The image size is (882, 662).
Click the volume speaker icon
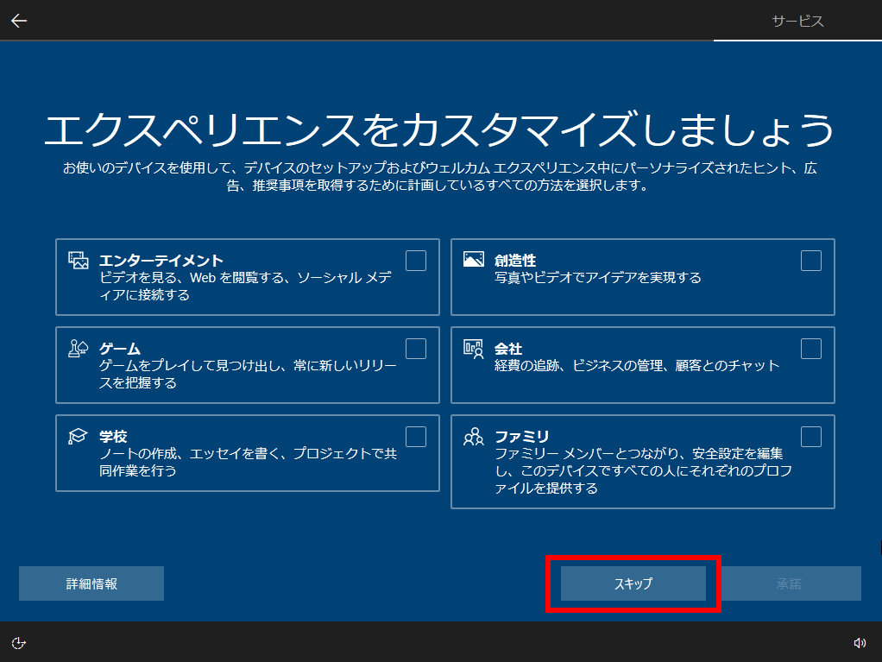point(860,642)
